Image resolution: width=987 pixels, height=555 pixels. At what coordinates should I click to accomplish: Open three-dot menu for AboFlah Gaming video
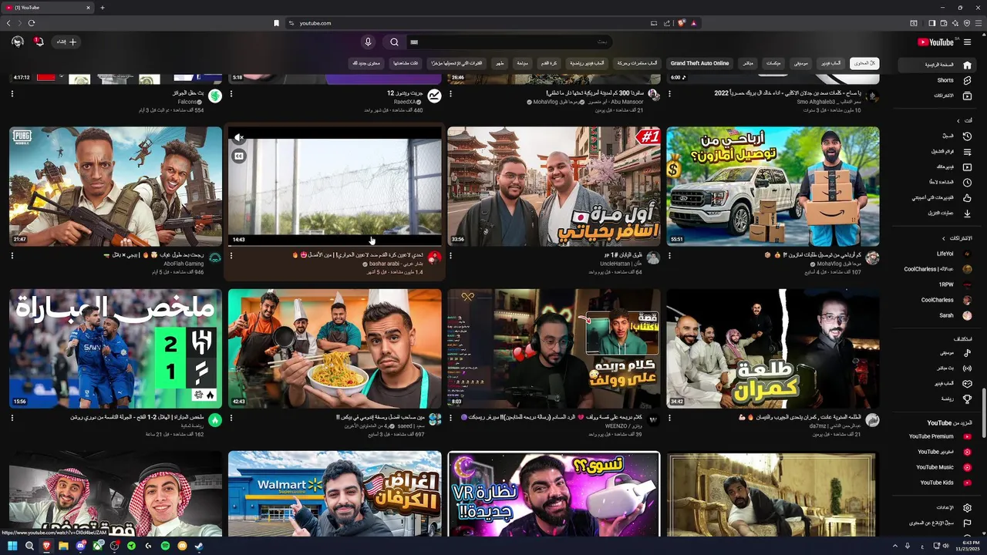click(x=12, y=255)
